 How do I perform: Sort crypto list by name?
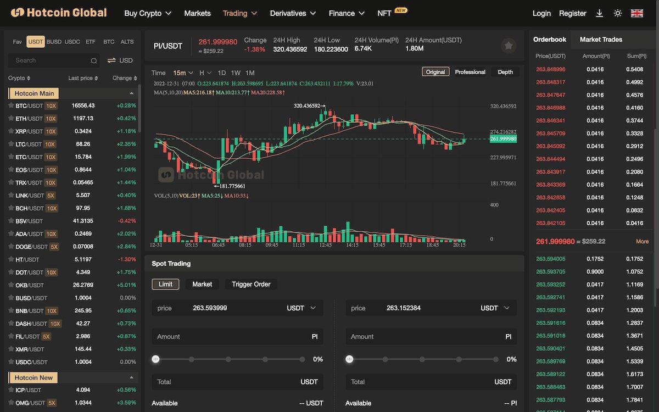click(19, 78)
